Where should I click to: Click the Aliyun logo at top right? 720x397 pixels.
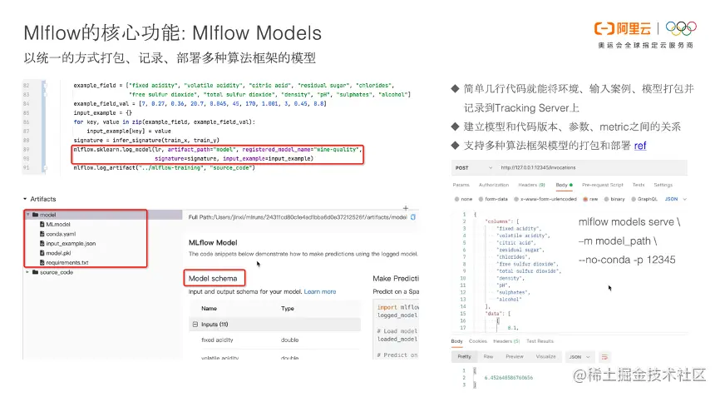pos(623,29)
